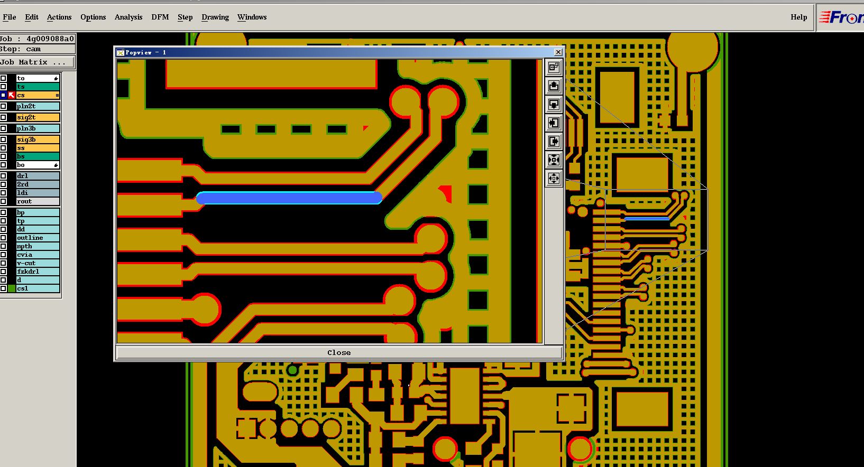This screenshot has width=864, height=467.
Task: Click the hand marker icon on layer to
Action: pos(56,78)
